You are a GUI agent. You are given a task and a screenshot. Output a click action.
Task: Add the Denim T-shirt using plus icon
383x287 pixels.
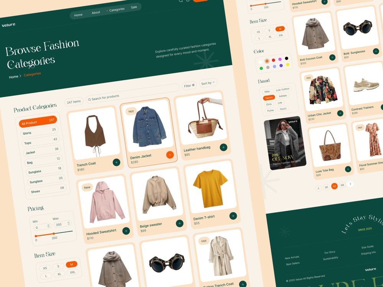coord(233,216)
